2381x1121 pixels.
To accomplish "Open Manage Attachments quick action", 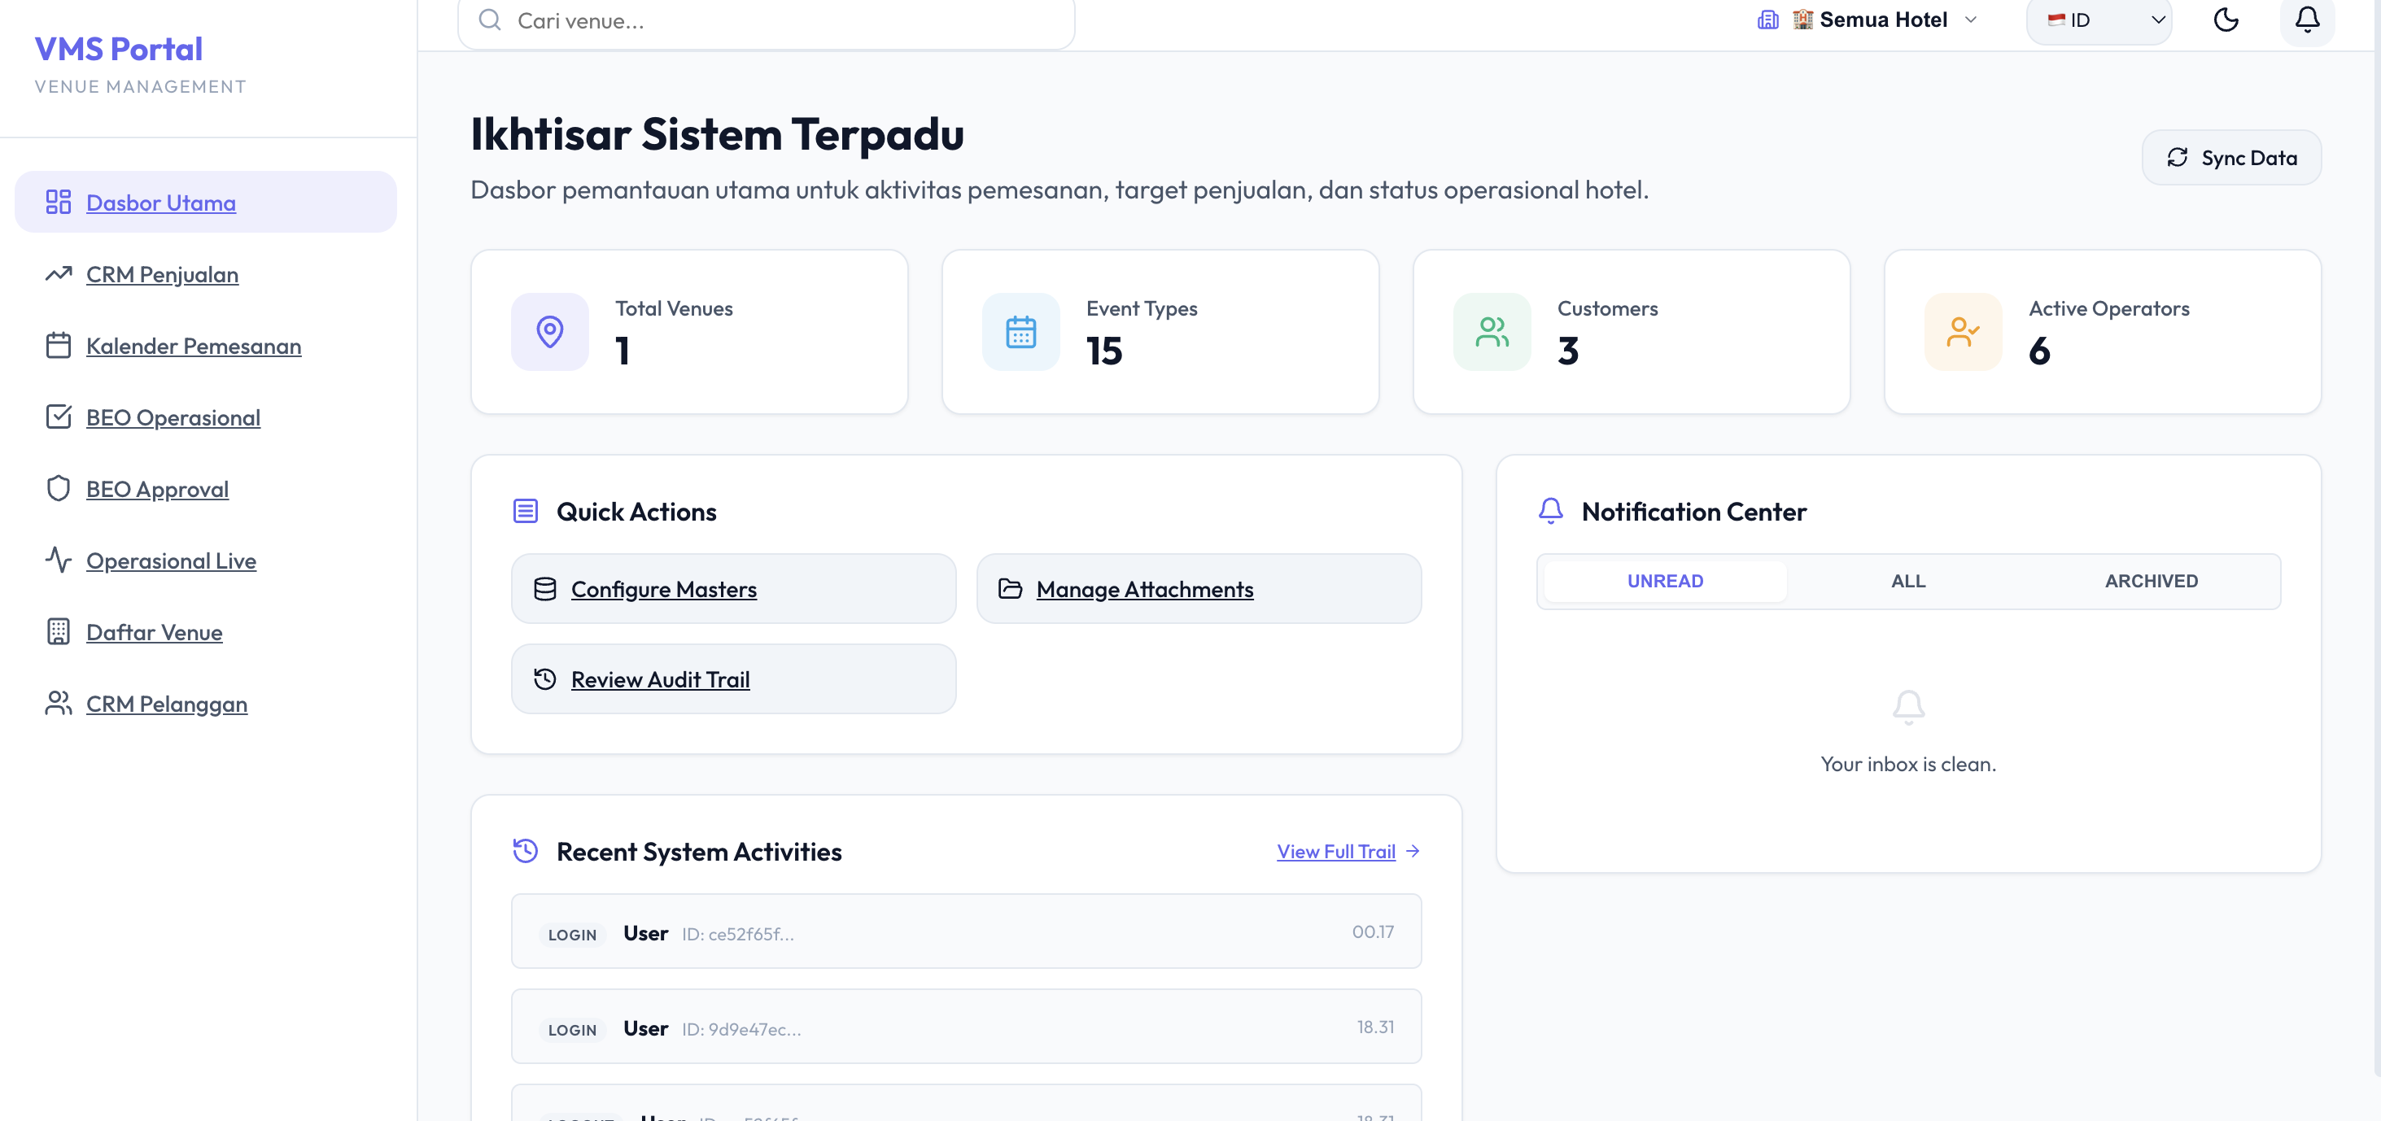I will point(1199,589).
